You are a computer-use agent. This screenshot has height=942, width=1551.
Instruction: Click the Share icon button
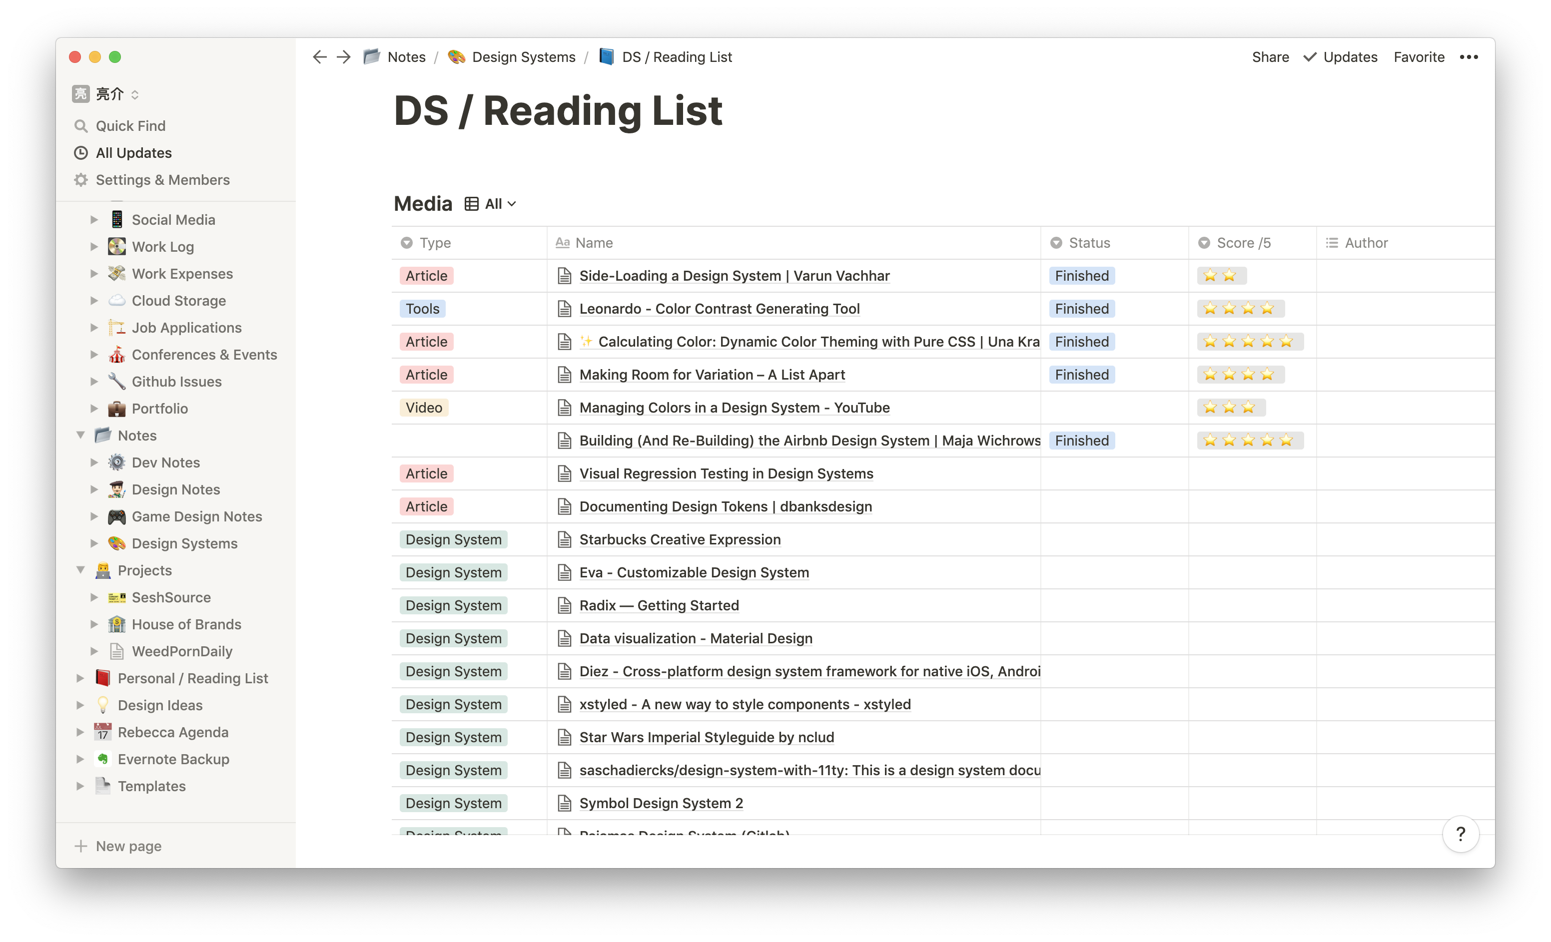(x=1270, y=57)
